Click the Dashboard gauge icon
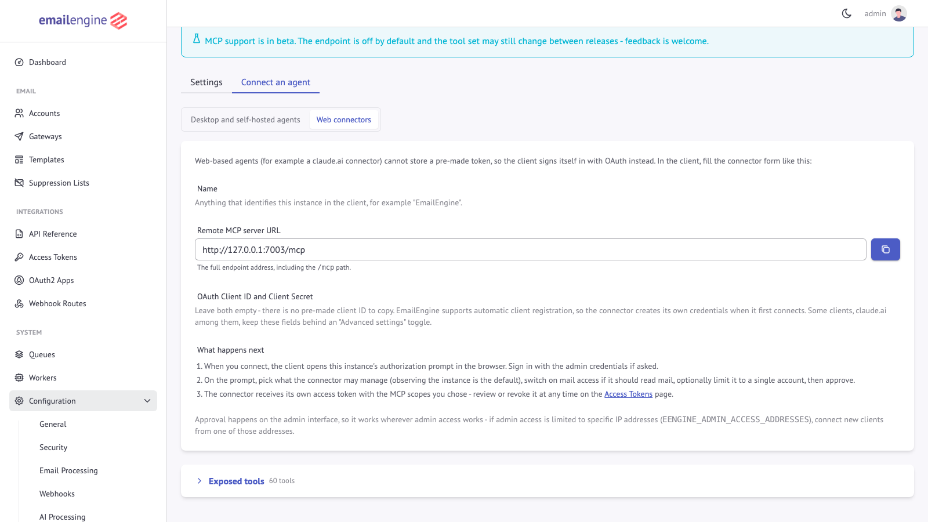 (x=19, y=62)
